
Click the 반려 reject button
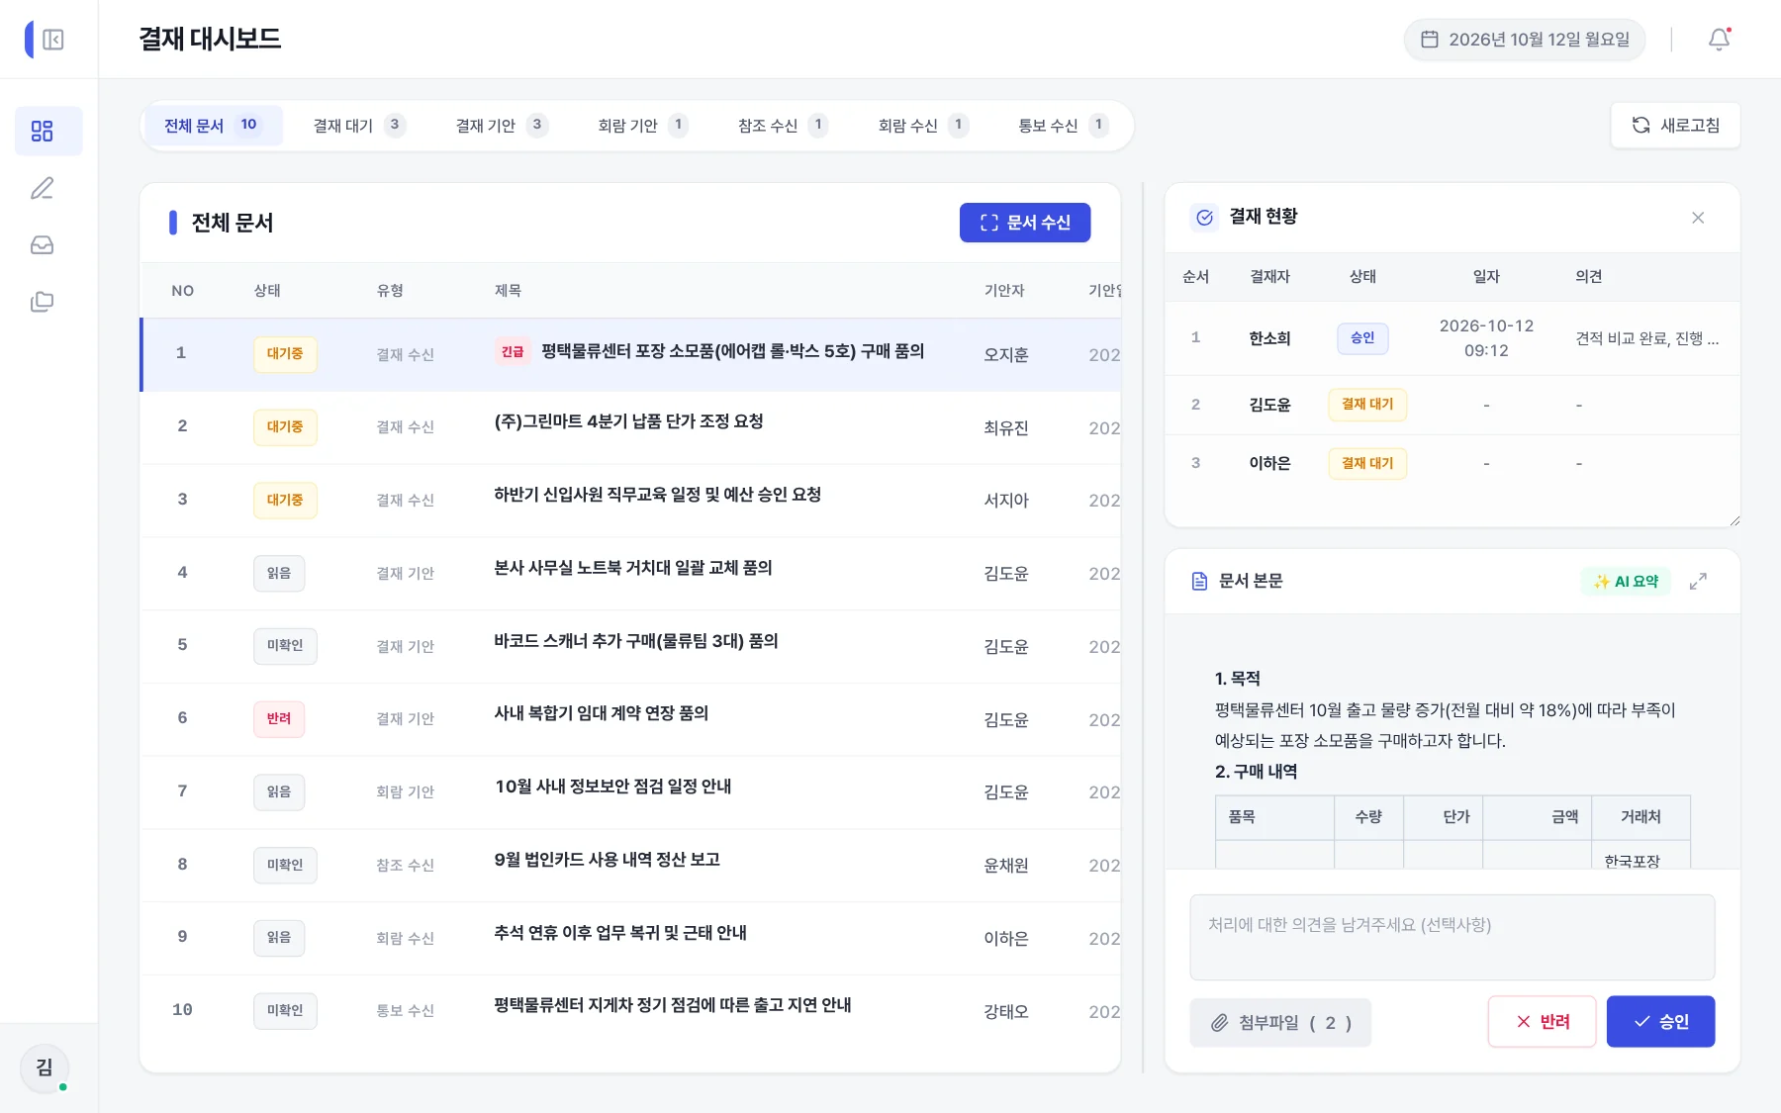coord(1542,1022)
